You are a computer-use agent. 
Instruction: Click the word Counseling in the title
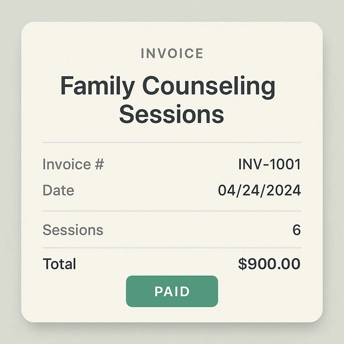(209, 86)
